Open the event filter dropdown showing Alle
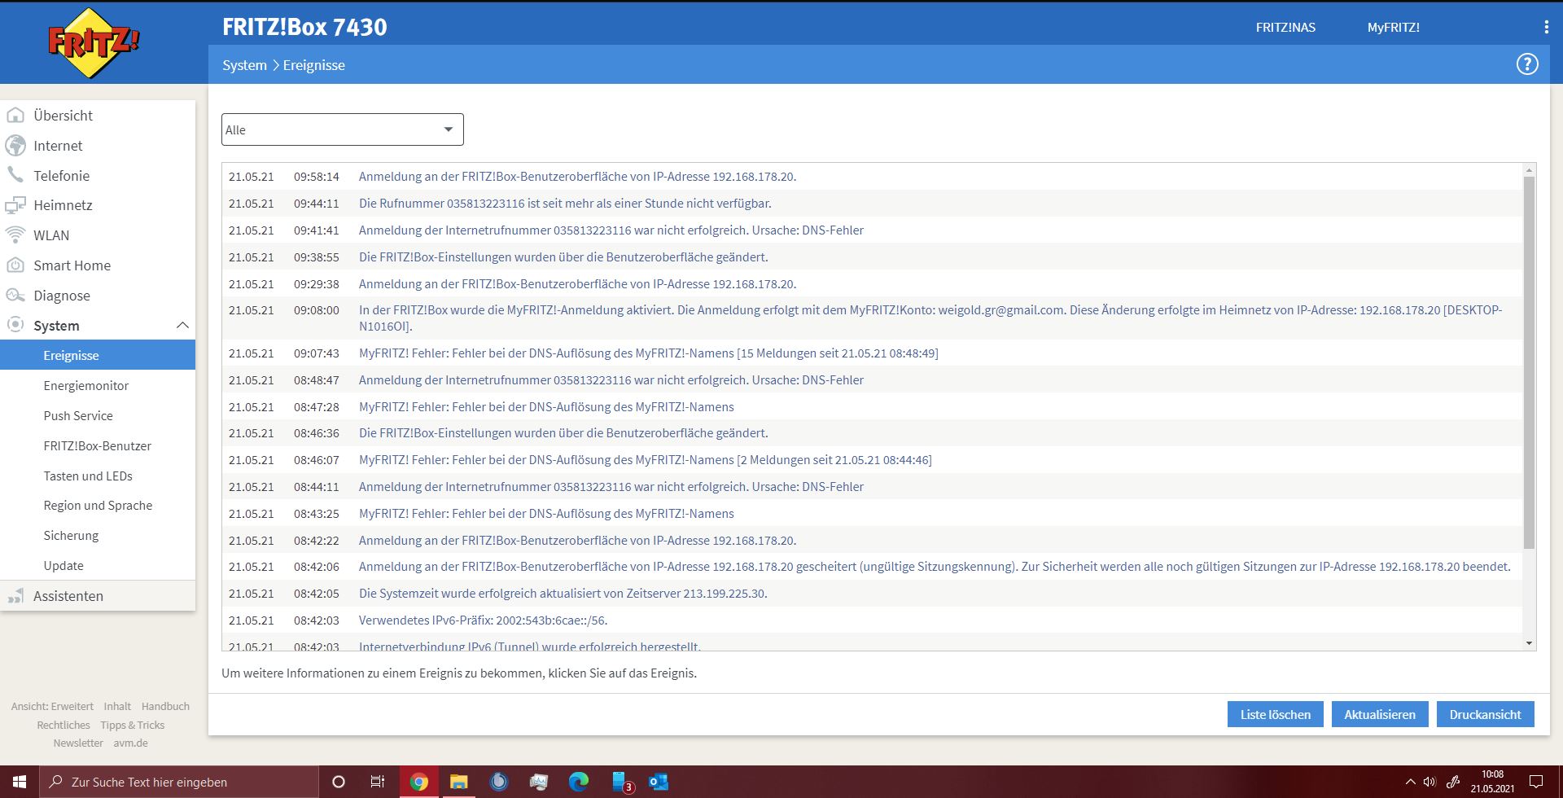This screenshot has width=1563, height=798. click(x=343, y=129)
